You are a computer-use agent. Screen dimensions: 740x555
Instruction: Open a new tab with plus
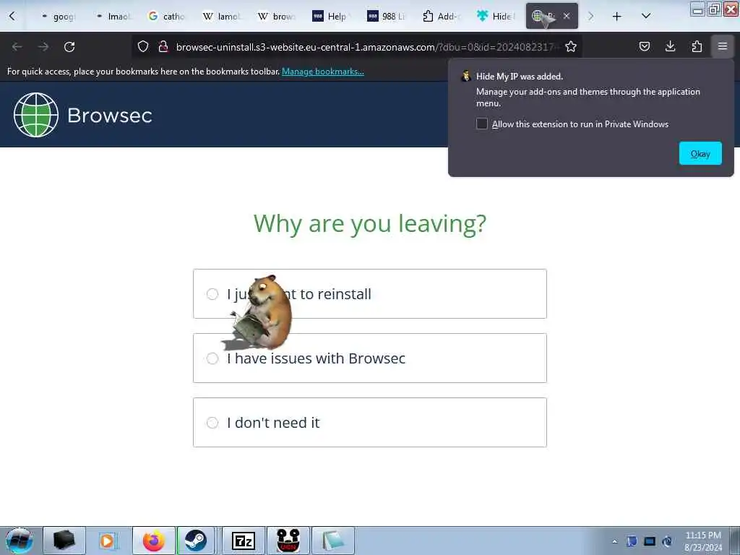tap(617, 17)
